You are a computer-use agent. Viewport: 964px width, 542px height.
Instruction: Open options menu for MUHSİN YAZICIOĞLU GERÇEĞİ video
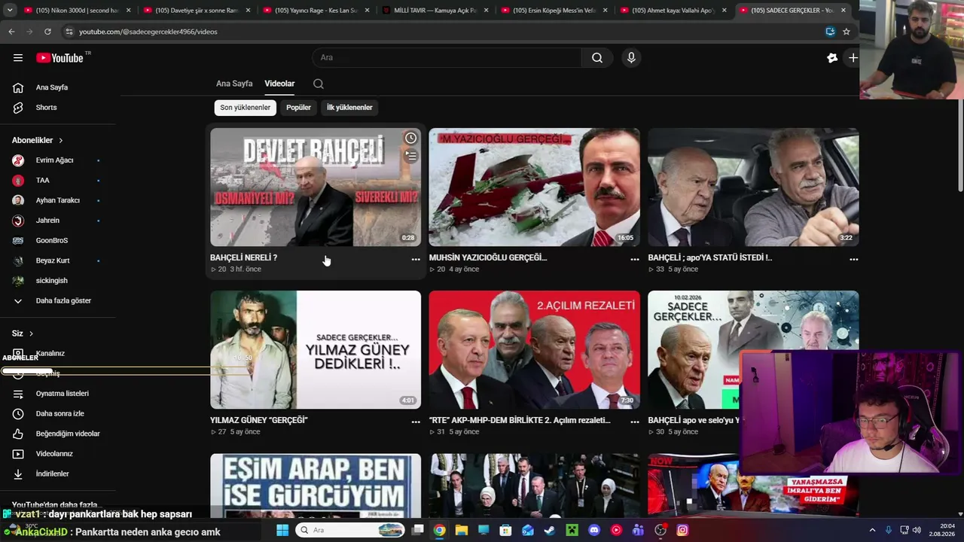(x=635, y=259)
